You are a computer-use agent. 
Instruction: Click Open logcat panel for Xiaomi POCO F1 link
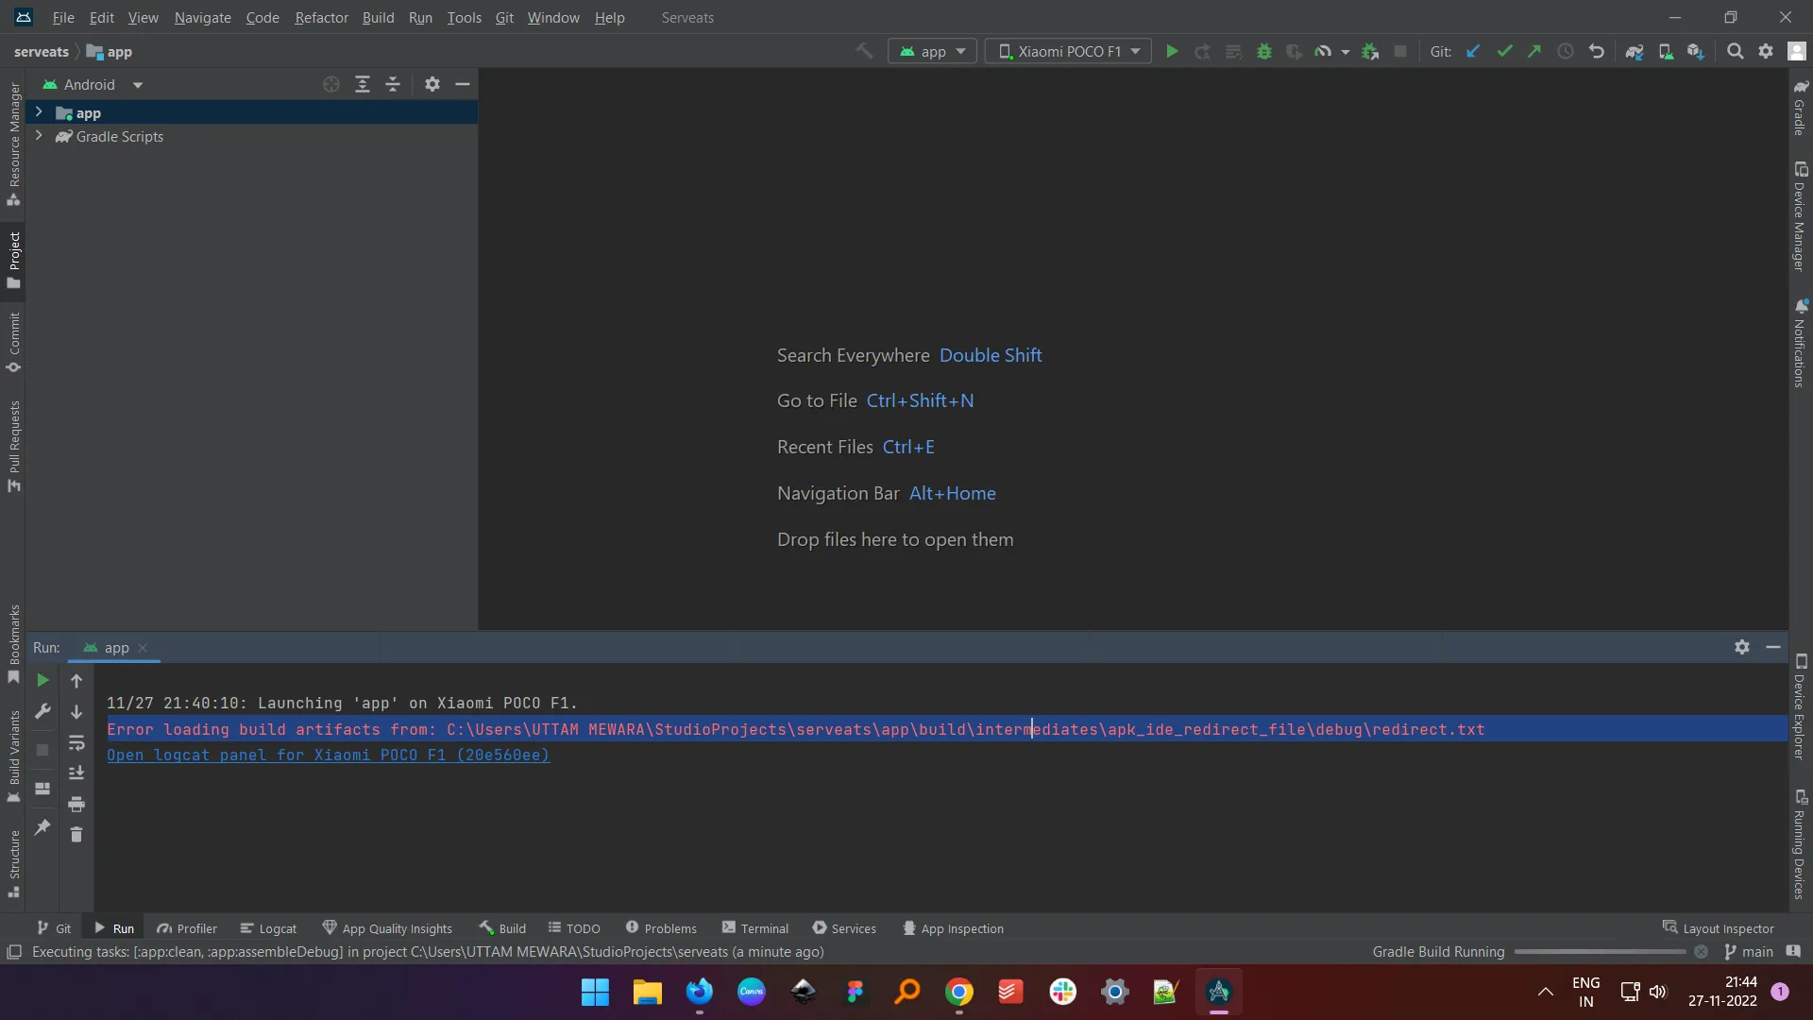[x=328, y=756]
